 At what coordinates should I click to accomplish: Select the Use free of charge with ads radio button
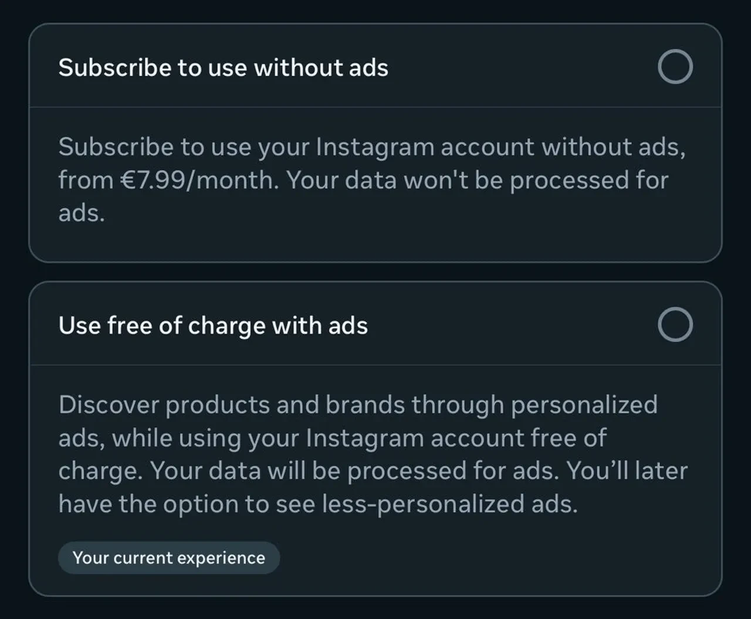tap(675, 325)
